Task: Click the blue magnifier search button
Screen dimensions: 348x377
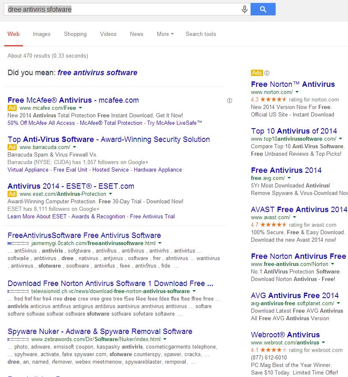Action: click(263, 9)
